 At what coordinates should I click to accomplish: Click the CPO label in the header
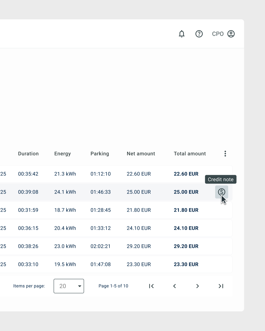coord(218,34)
